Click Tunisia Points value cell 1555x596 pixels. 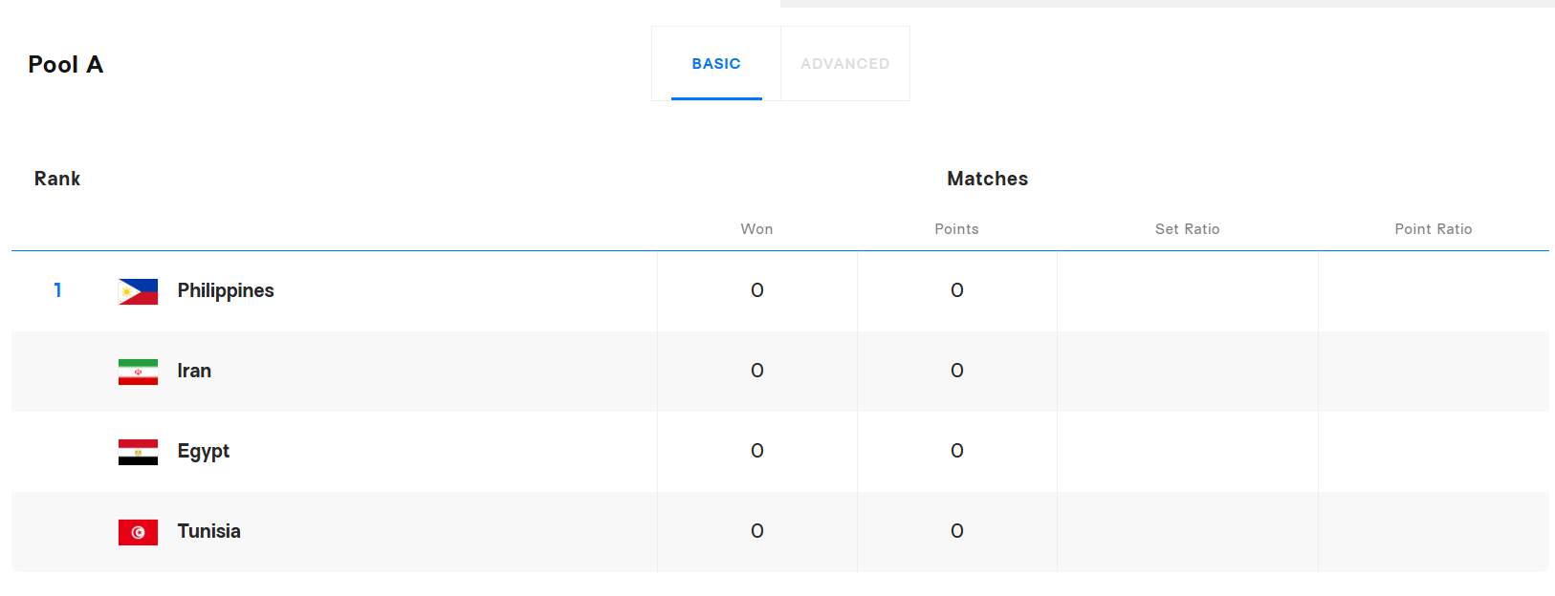point(957,531)
